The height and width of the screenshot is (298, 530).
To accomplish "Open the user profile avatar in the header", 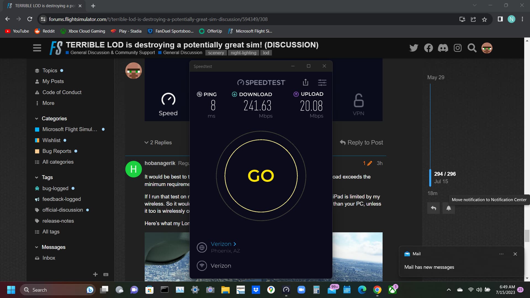I will click(487, 48).
